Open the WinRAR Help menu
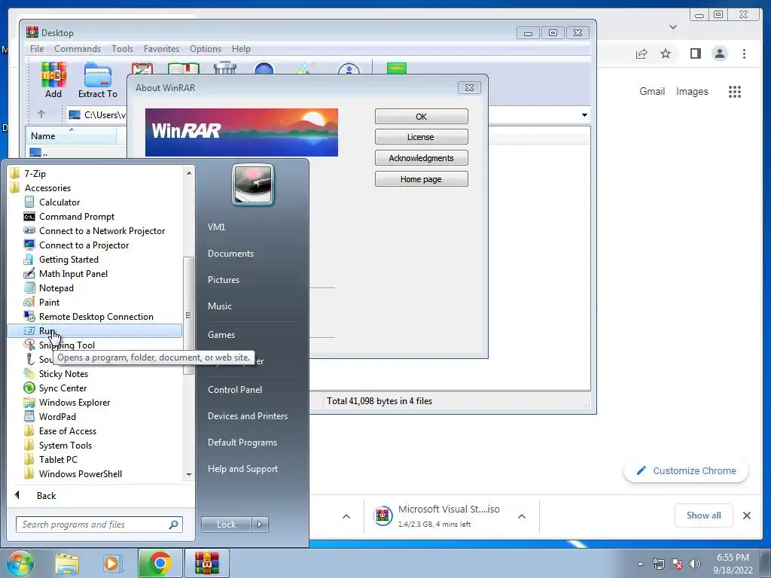 coord(241,49)
